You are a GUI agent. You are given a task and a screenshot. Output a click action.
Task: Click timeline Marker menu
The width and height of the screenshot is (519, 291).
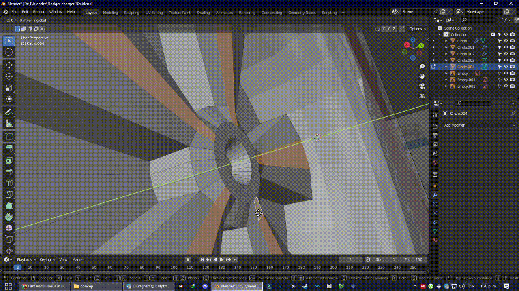[x=78, y=259]
